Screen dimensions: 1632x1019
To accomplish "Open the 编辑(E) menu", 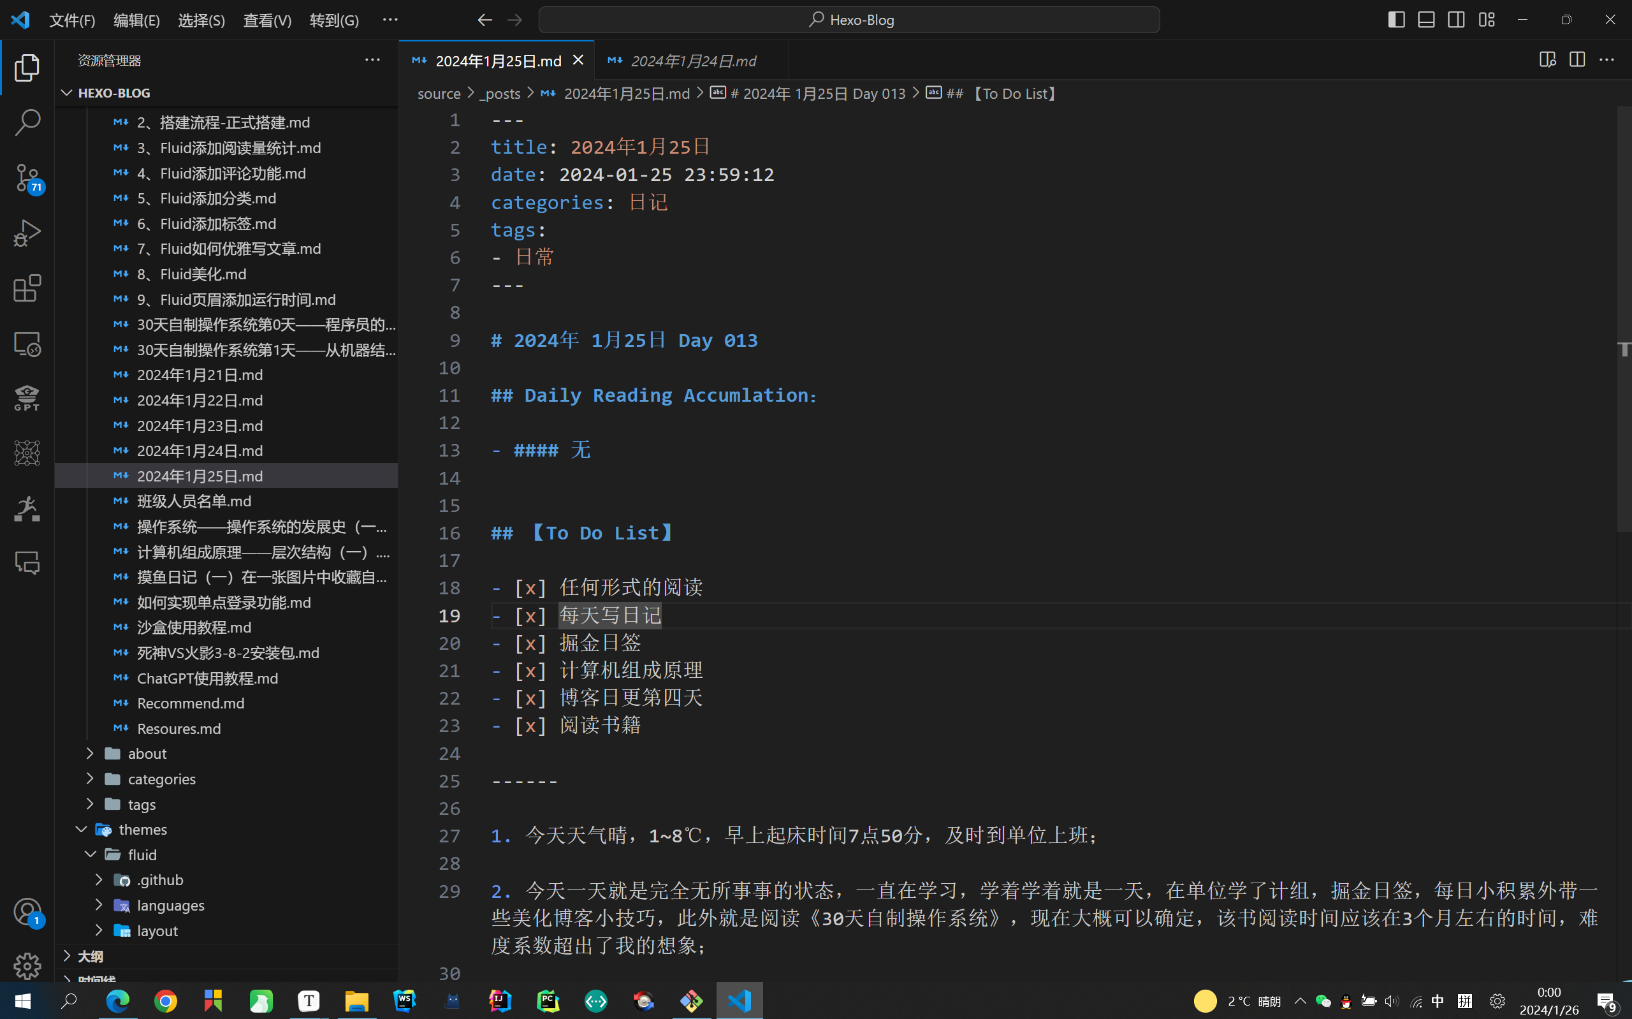I will 136,20.
